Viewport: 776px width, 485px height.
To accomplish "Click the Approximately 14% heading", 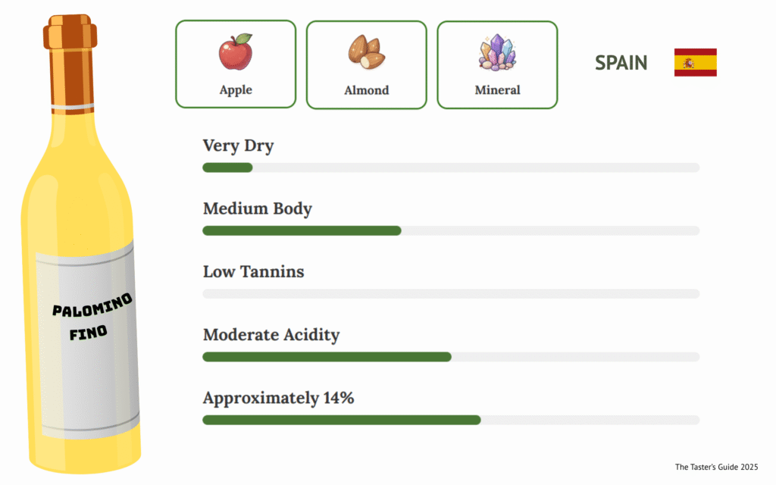I will [x=278, y=398].
